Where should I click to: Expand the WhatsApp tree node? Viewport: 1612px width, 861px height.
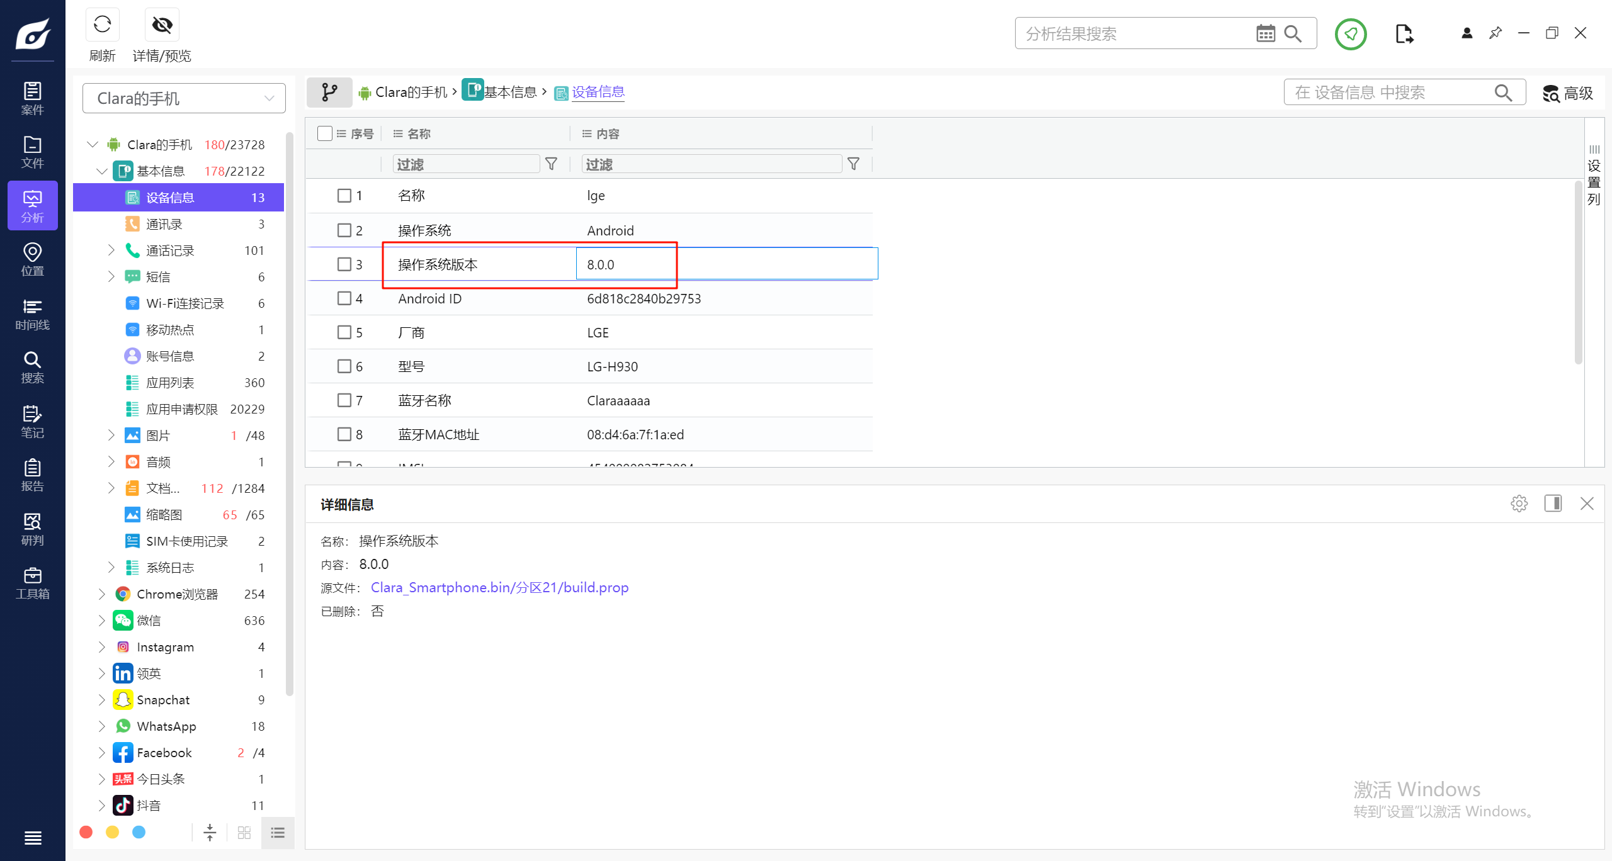[101, 726]
